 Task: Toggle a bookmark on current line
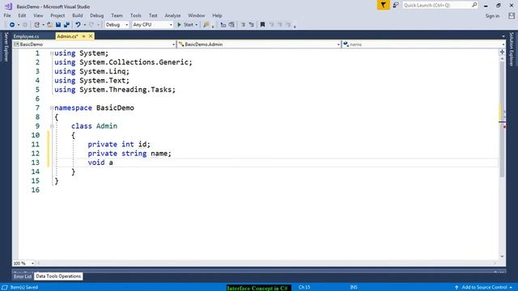point(262,25)
